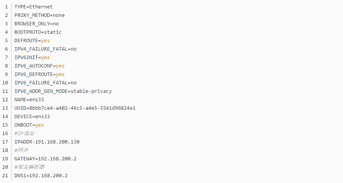Viewport: 343px width, 183px height.
Task: Click IPV4_FAILURE_FATAL=no text
Action: coord(45,49)
